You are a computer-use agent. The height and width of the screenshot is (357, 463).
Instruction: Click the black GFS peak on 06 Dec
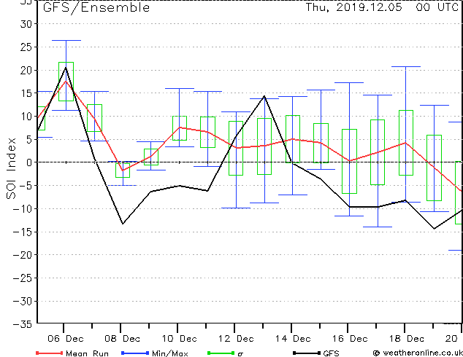(66, 68)
